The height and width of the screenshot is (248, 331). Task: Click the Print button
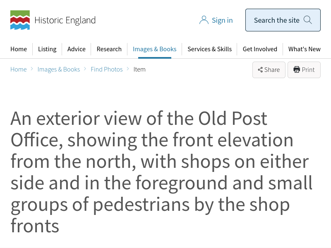click(304, 70)
